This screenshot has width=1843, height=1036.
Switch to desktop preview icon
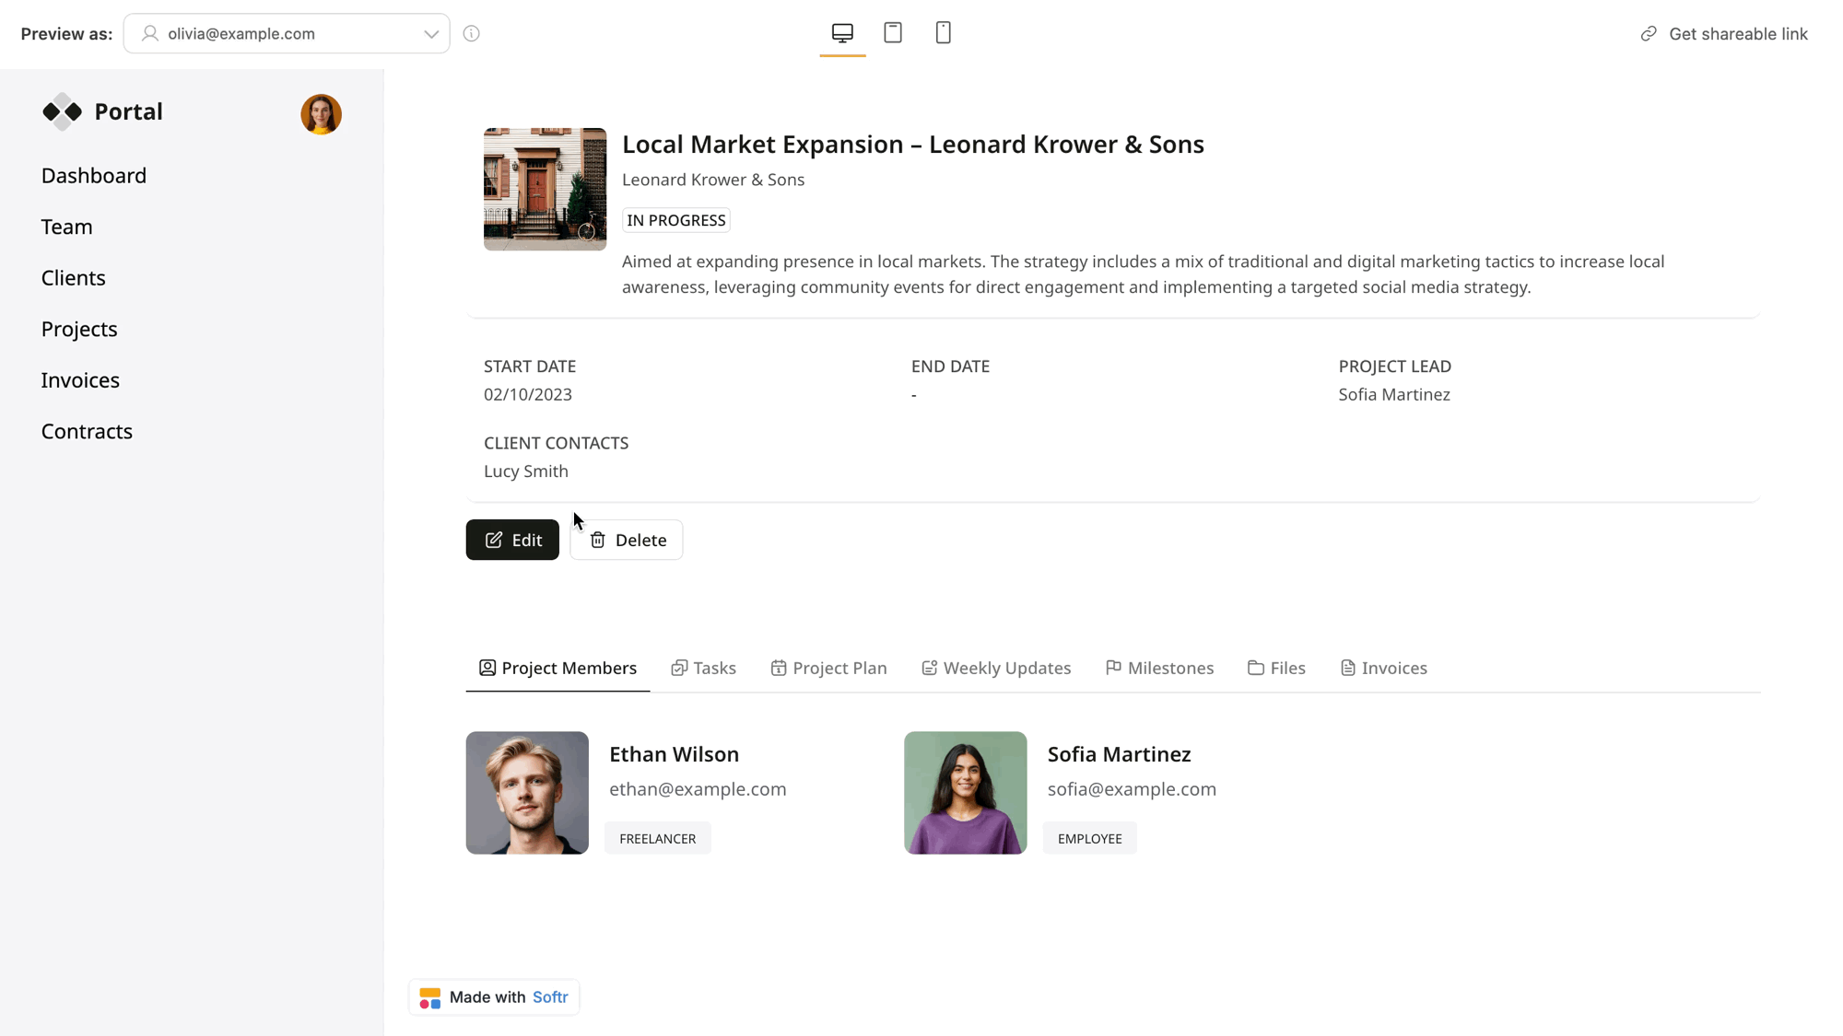click(842, 33)
